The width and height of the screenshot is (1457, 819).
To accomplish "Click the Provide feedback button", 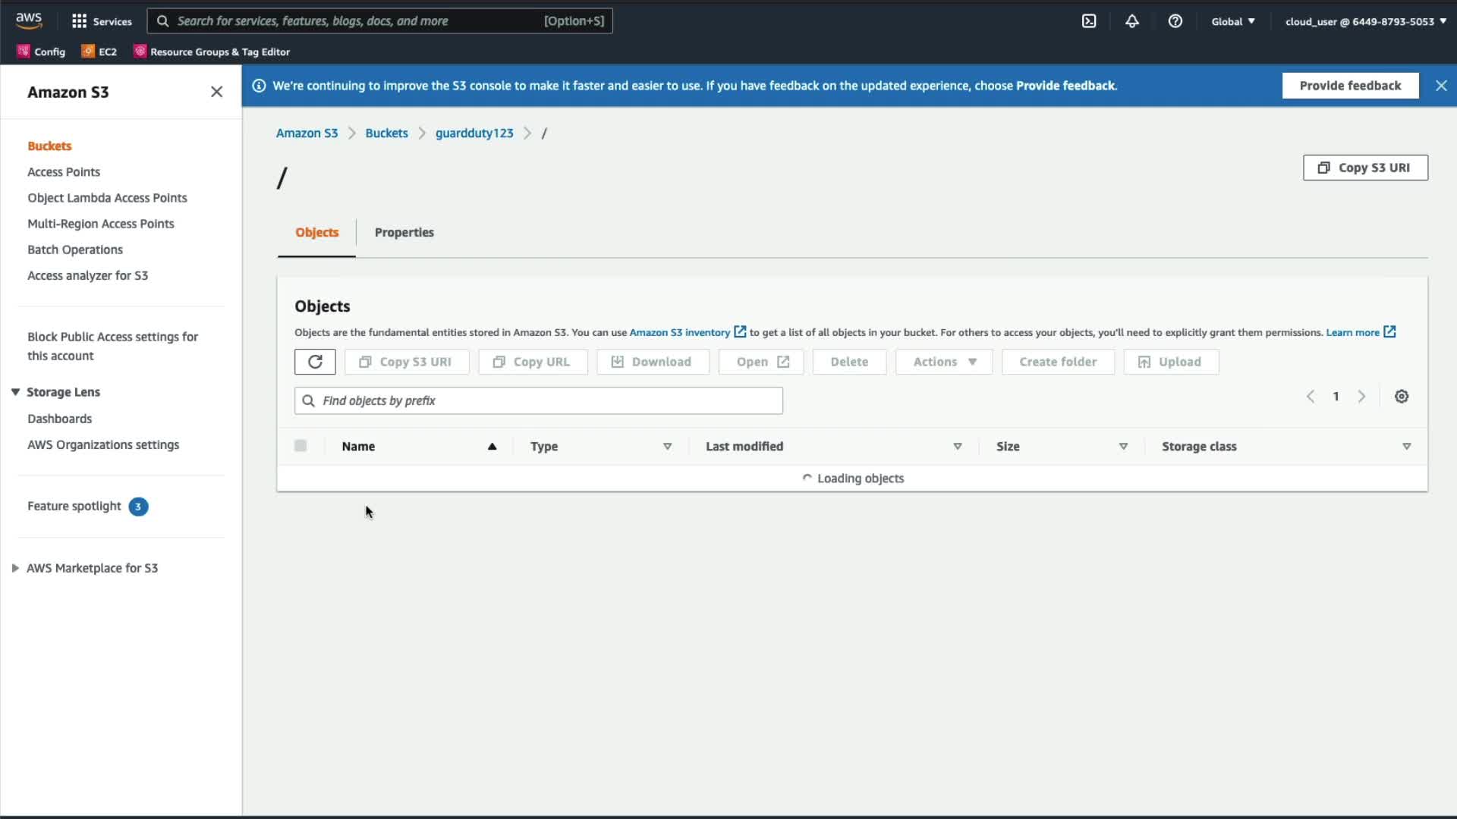I will coord(1350,86).
